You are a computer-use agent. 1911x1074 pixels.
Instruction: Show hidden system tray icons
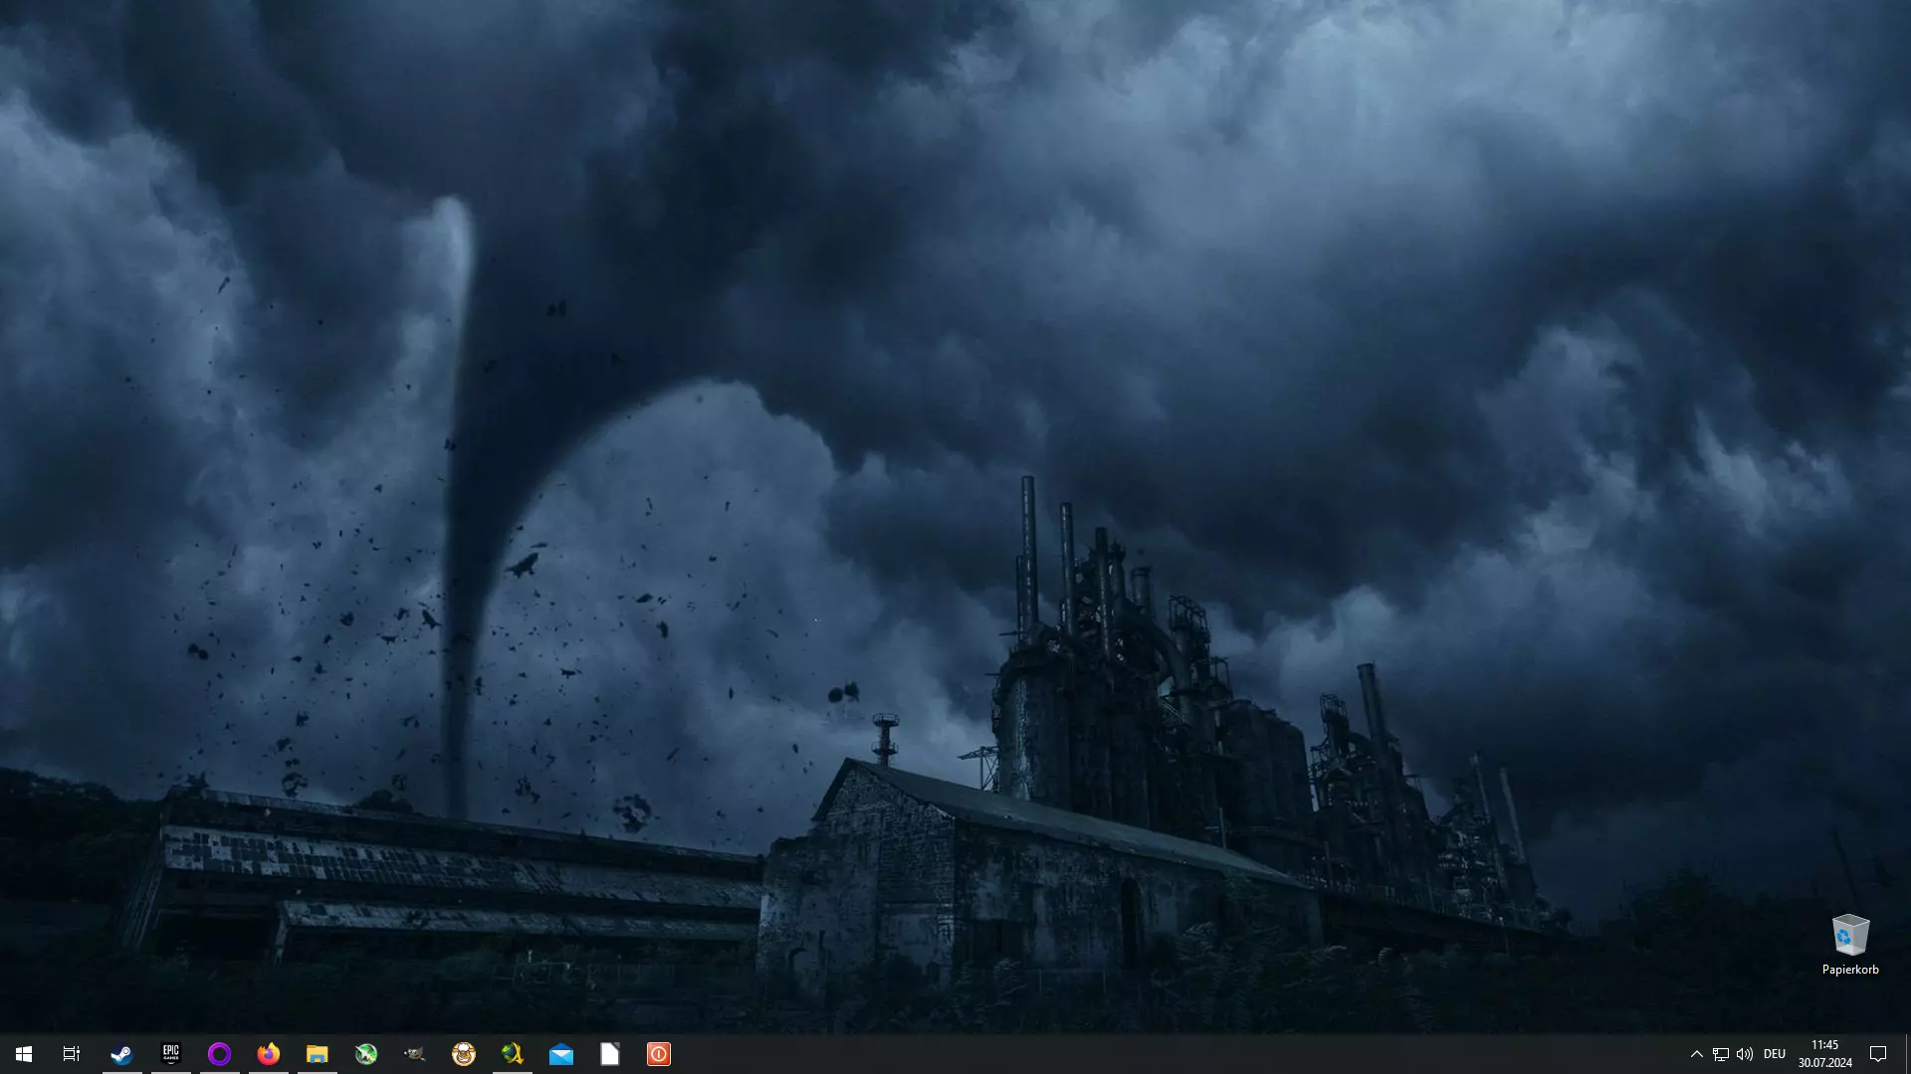[x=1696, y=1054]
